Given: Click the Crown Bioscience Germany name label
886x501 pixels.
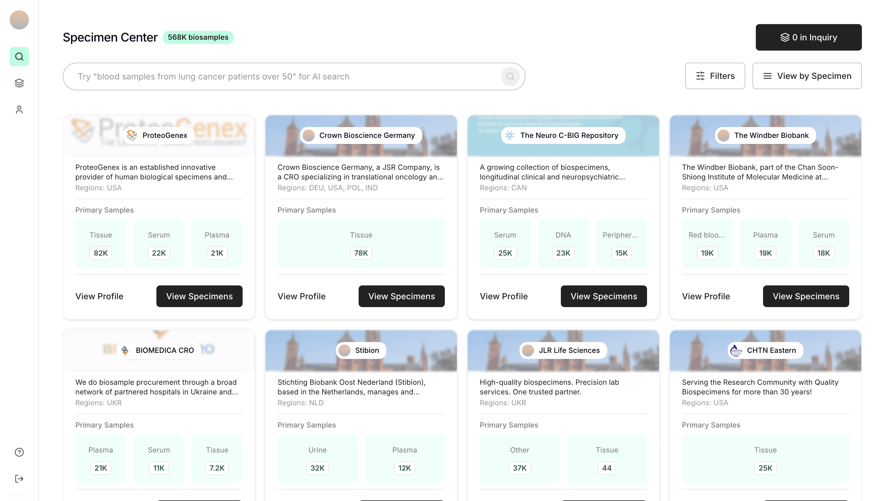Looking at the screenshot, I should point(367,135).
